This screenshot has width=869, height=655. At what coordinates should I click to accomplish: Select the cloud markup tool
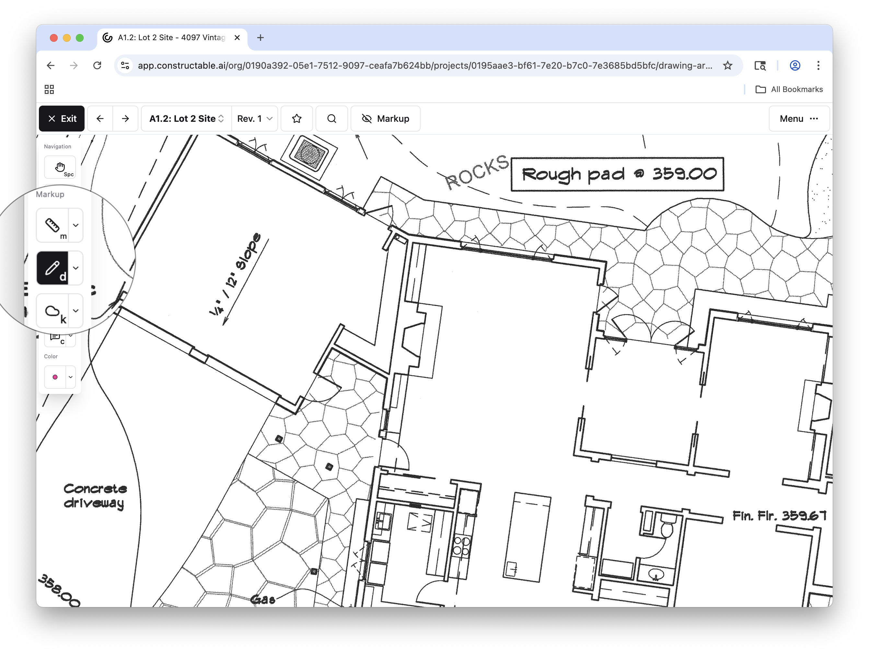click(52, 311)
